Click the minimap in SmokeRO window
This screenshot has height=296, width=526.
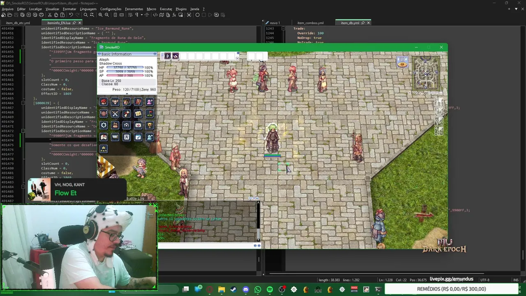(x=426, y=74)
